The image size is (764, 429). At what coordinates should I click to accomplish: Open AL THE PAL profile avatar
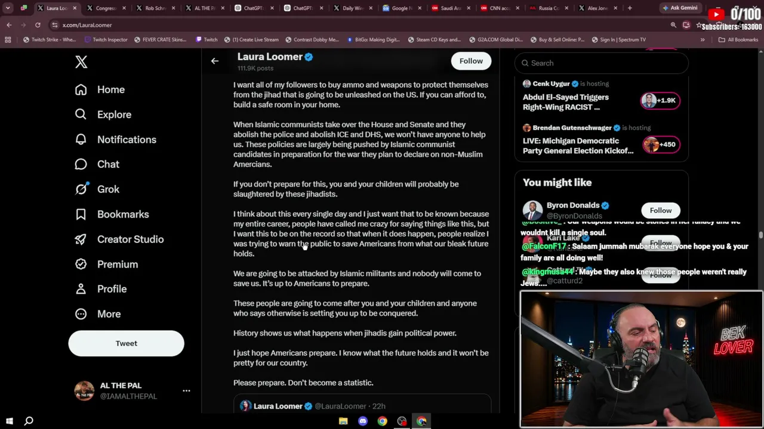point(84,391)
